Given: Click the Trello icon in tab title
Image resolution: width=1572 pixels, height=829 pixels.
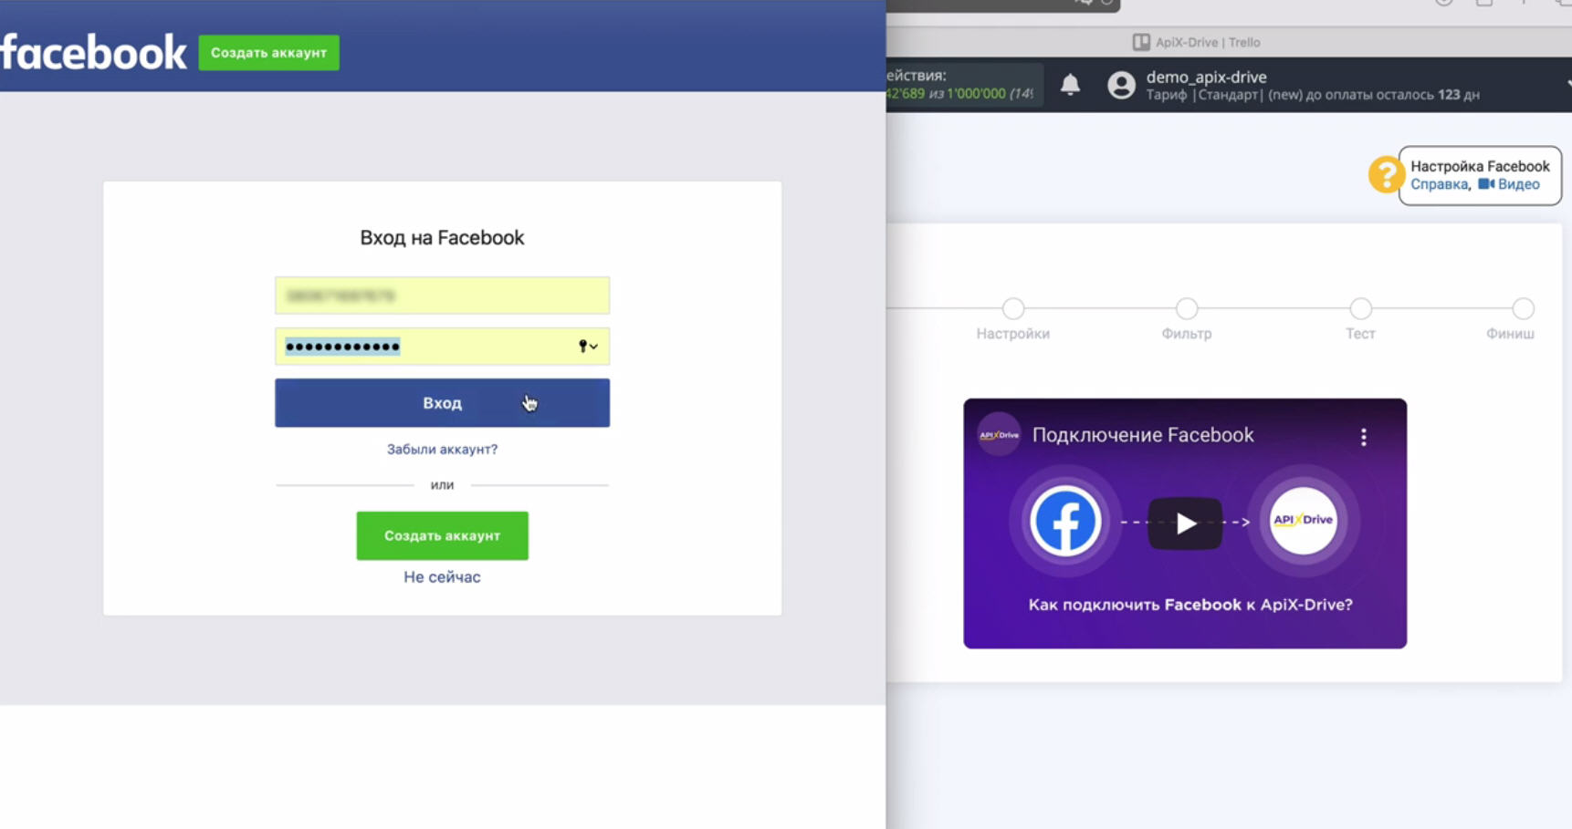Looking at the screenshot, I should (x=1141, y=42).
